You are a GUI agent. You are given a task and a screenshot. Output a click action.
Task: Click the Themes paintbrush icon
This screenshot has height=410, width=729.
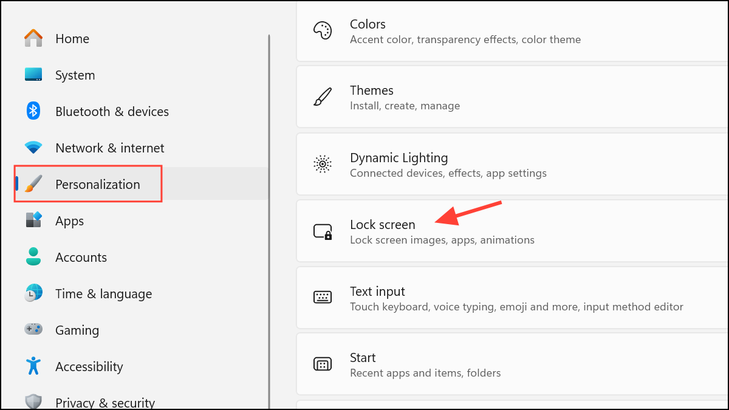(x=323, y=97)
